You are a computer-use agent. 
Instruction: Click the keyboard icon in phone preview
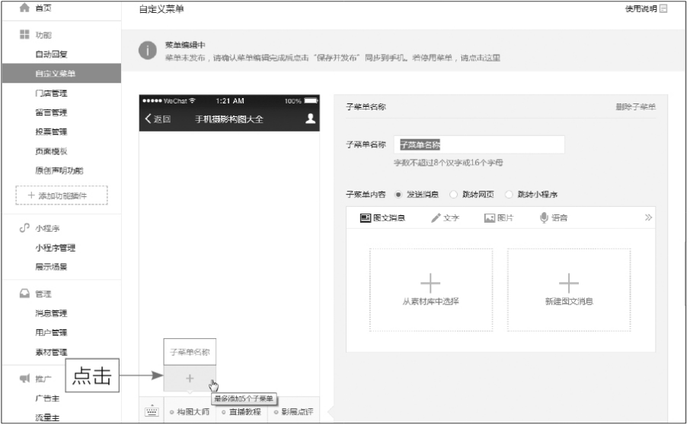pyautogui.click(x=151, y=411)
